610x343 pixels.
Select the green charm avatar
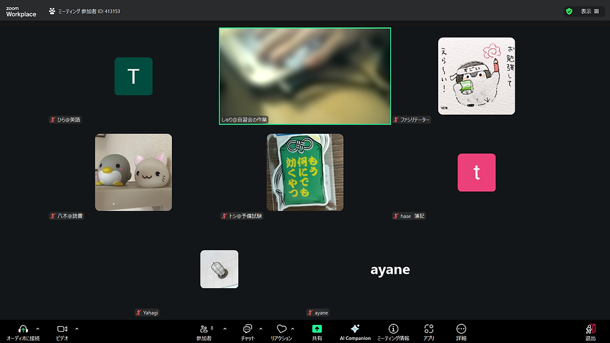305,172
